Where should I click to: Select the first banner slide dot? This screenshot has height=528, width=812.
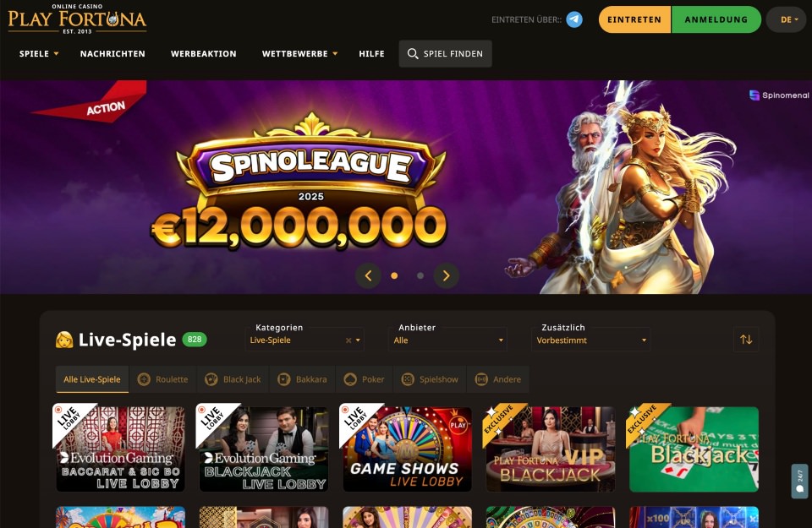tap(394, 275)
